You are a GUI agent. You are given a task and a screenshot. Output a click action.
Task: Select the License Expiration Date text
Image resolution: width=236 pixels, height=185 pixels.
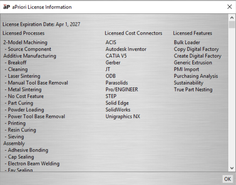point(41,24)
